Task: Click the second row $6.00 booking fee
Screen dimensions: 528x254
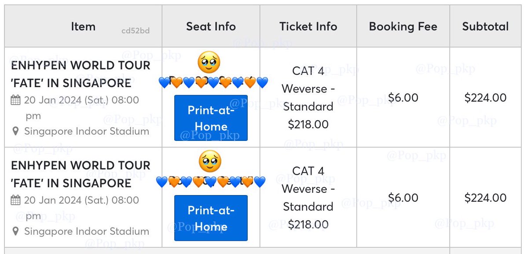Action: [x=403, y=198]
